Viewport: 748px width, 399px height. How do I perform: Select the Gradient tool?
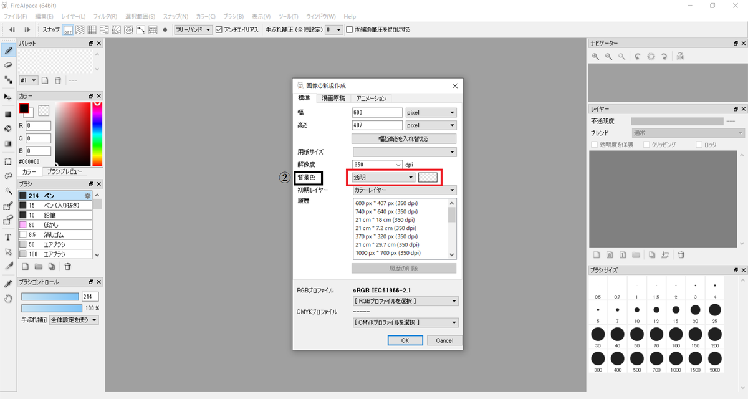coord(8,143)
